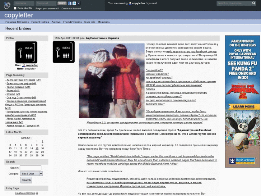
Task: Open Memories nav item
Action: click(x=103, y=22)
